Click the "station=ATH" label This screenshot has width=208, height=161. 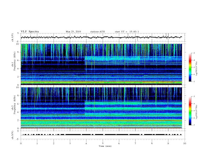[x=97, y=32]
